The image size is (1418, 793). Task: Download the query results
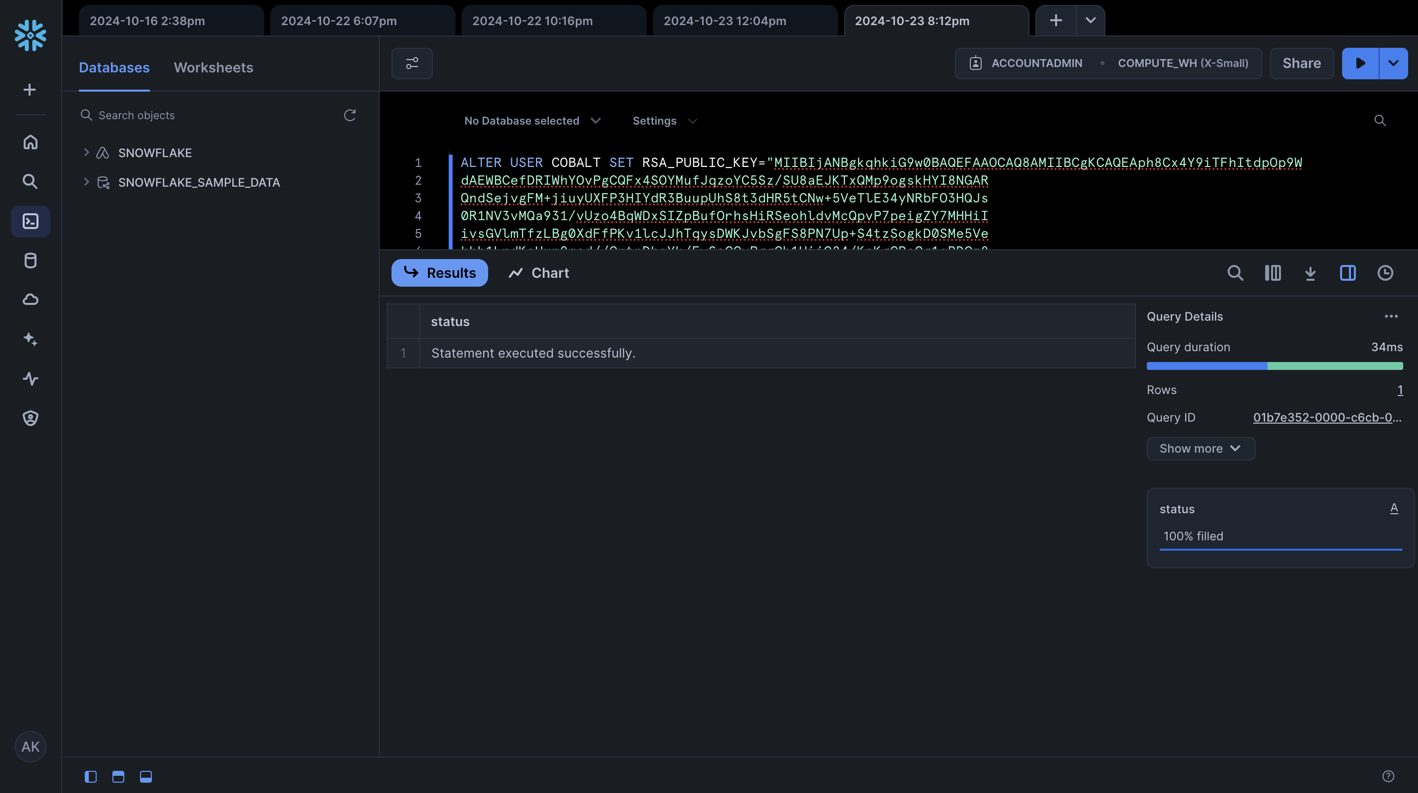[1311, 273]
